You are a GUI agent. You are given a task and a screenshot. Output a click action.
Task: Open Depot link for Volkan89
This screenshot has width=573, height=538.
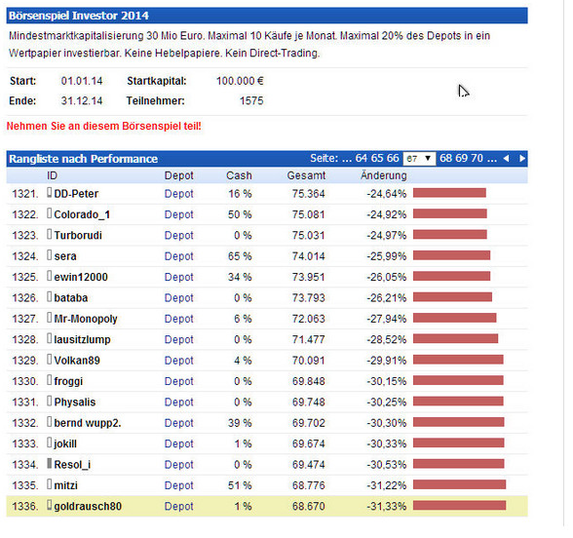178,361
